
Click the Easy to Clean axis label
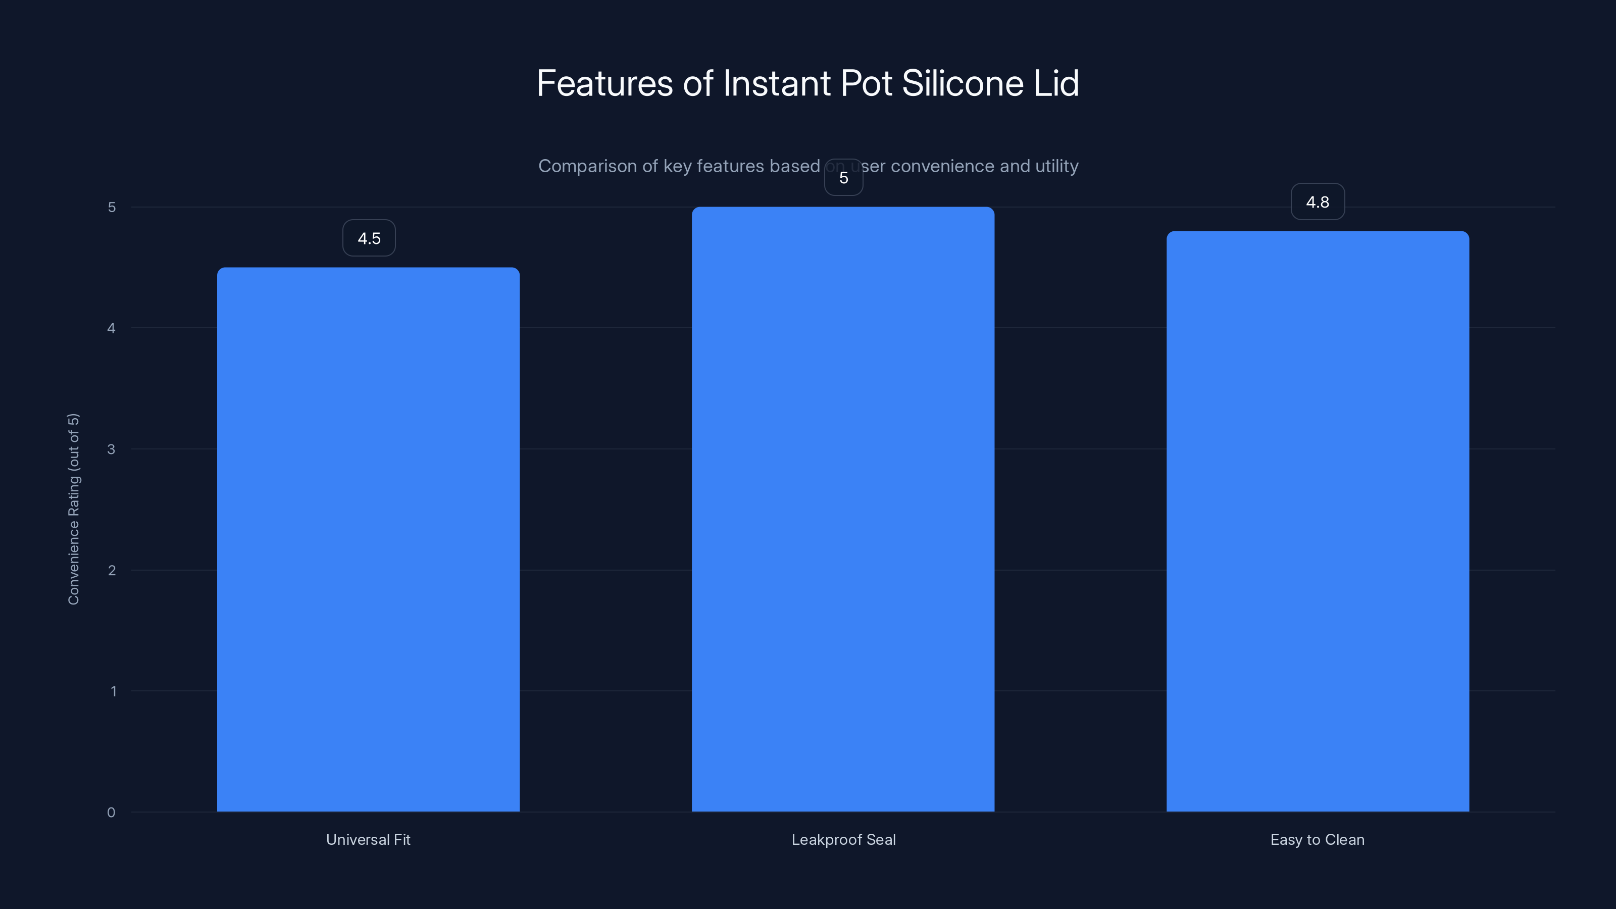[x=1318, y=839]
